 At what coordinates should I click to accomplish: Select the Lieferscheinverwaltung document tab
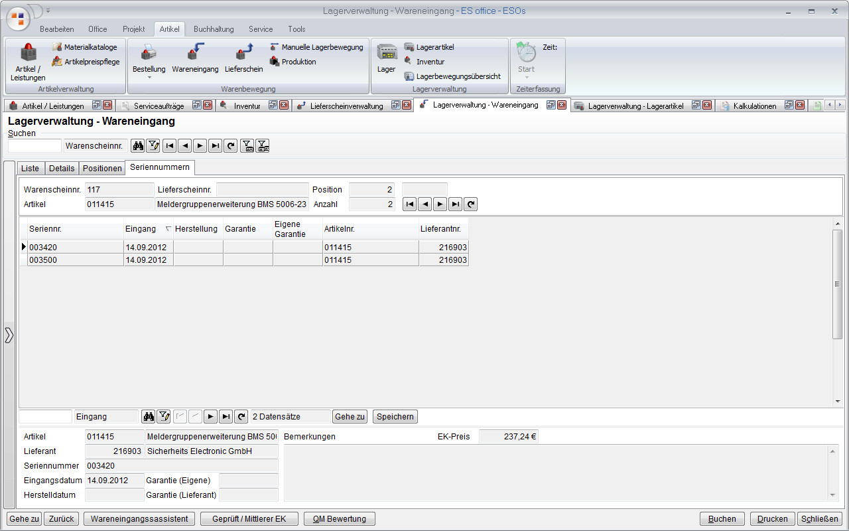[x=346, y=106]
